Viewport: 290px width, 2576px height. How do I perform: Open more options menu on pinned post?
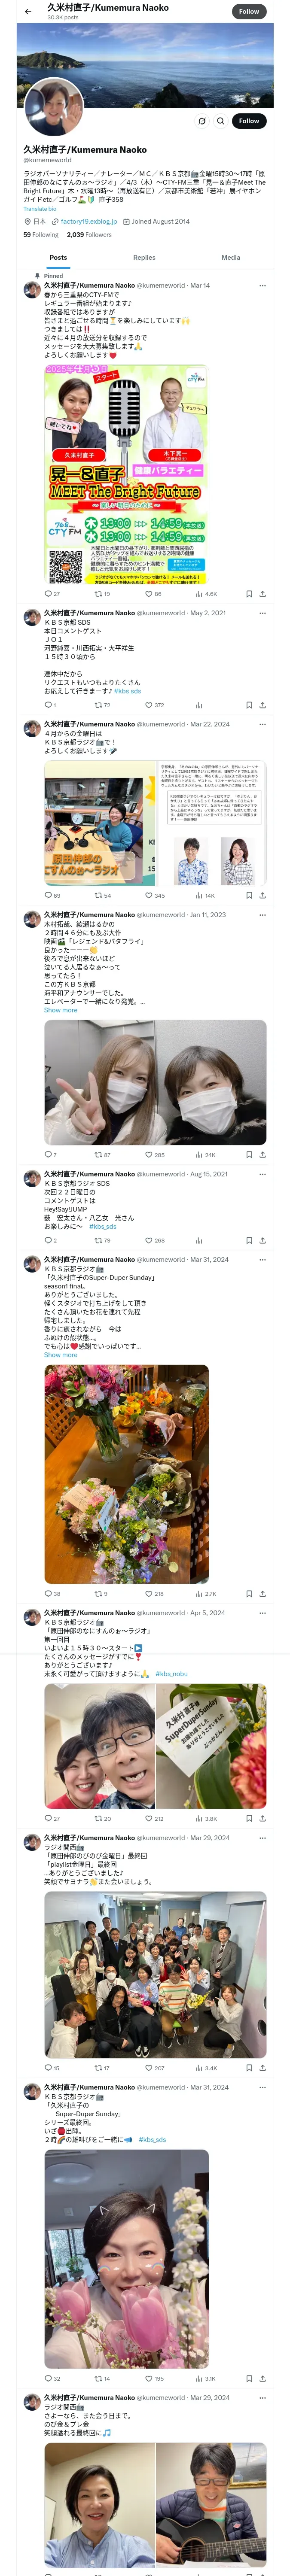pos(262,285)
